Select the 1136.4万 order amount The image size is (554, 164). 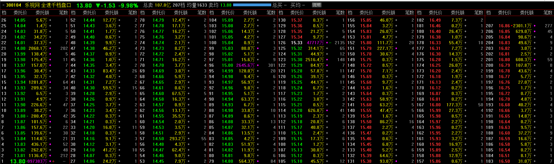click(x=38, y=156)
